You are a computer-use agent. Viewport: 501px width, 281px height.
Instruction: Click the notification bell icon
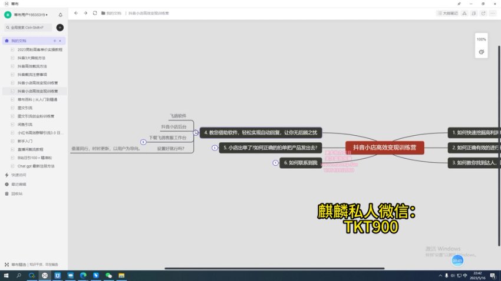pyautogui.click(x=60, y=15)
